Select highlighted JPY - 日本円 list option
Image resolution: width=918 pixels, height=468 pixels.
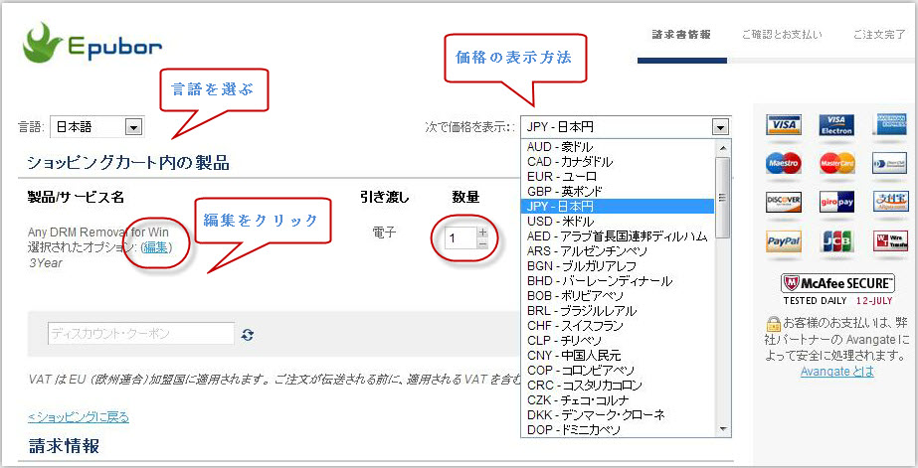click(619, 206)
